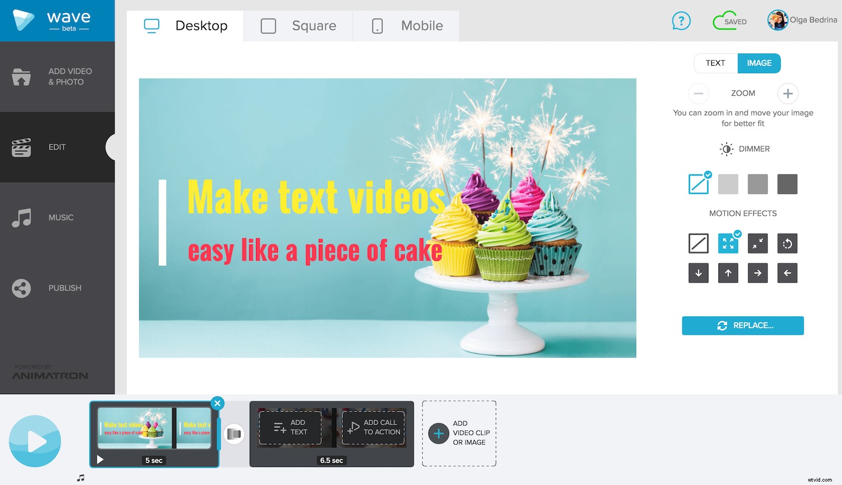
Task: Click the Add Video & Photo icon
Action: click(x=21, y=77)
